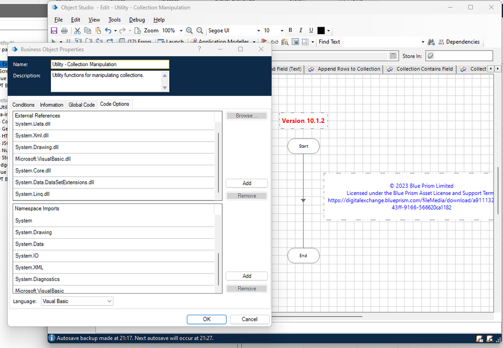Click the Print icon in the toolbar
The width and height of the screenshot is (503, 348).
(65, 31)
